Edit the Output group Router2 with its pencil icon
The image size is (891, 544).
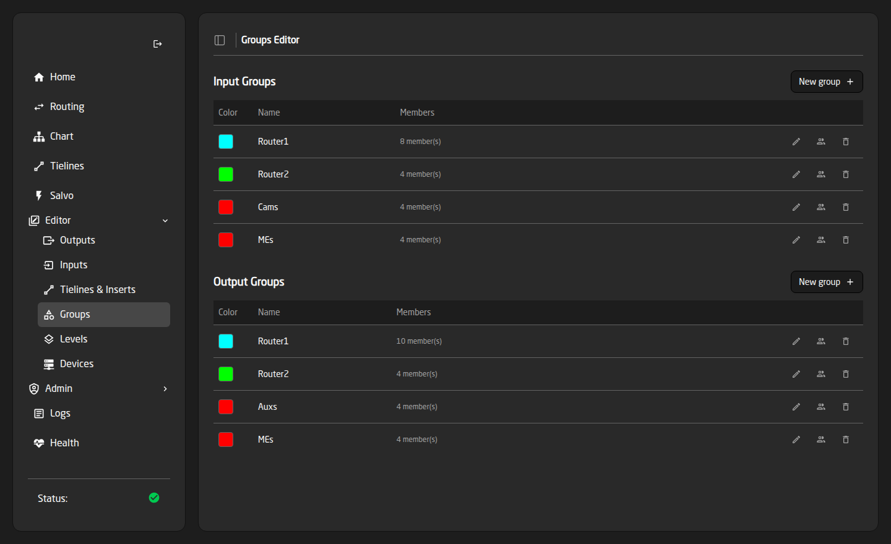click(796, 374)
